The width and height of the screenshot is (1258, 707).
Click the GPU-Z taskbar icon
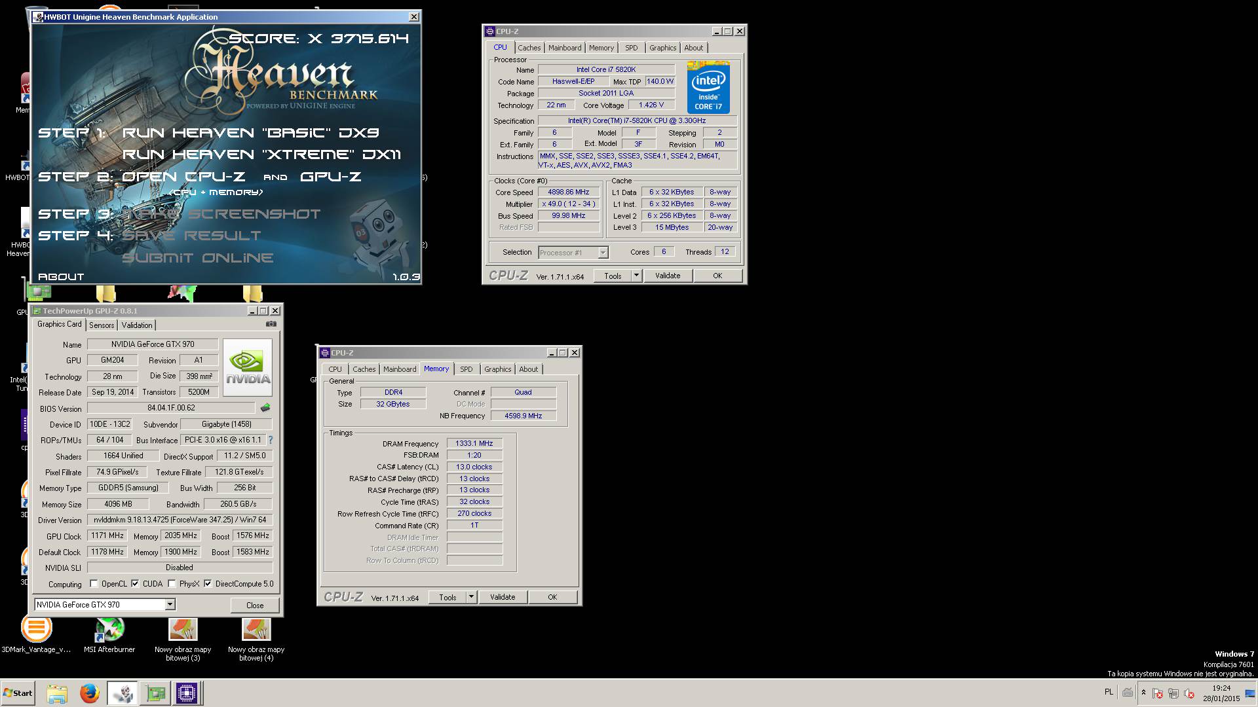[x=155, y=693]
